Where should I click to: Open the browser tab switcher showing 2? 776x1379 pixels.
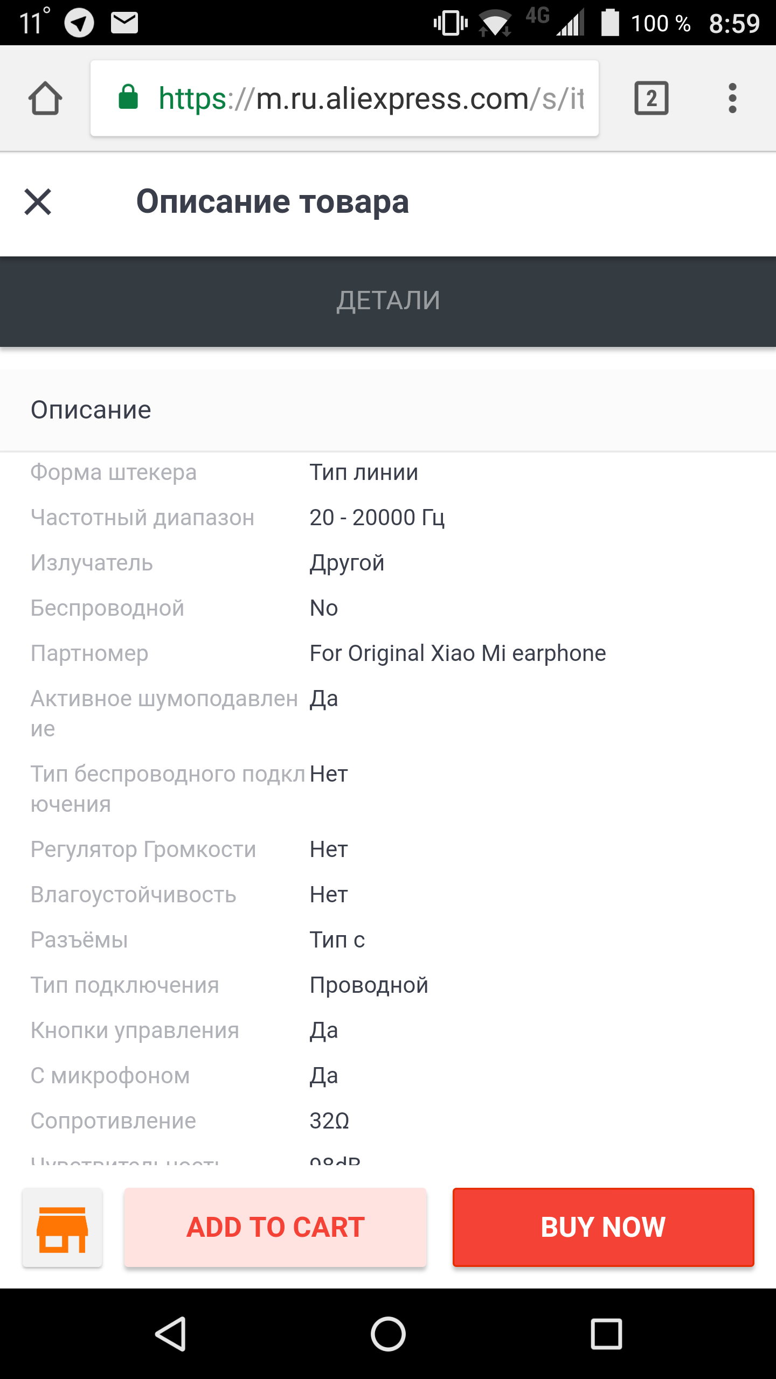pos(651,98)
